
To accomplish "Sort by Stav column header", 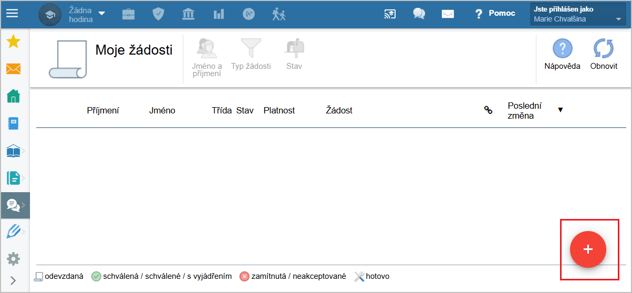I will pyautogui.click(x=245, y=110).
